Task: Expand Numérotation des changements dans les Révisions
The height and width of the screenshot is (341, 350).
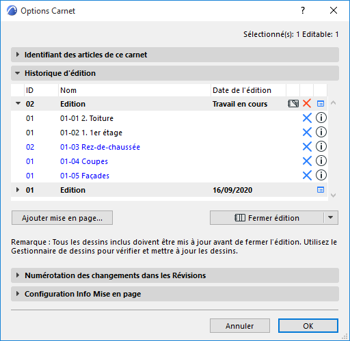Action: (175, 275)
